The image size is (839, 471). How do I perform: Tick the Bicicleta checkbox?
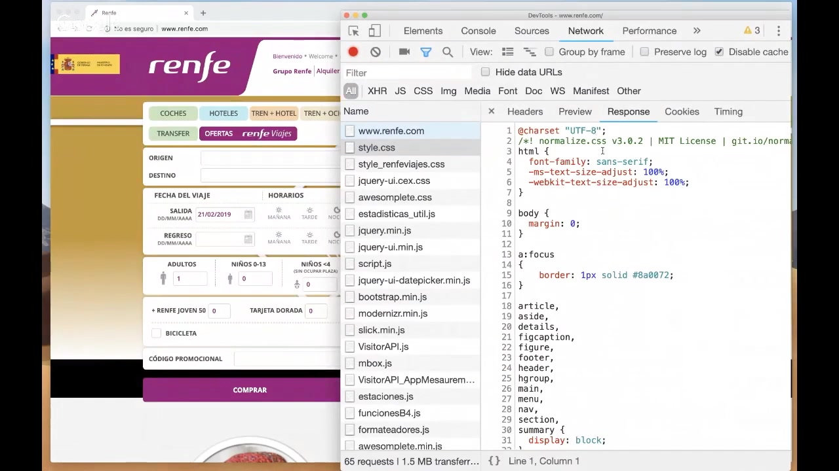156,333
